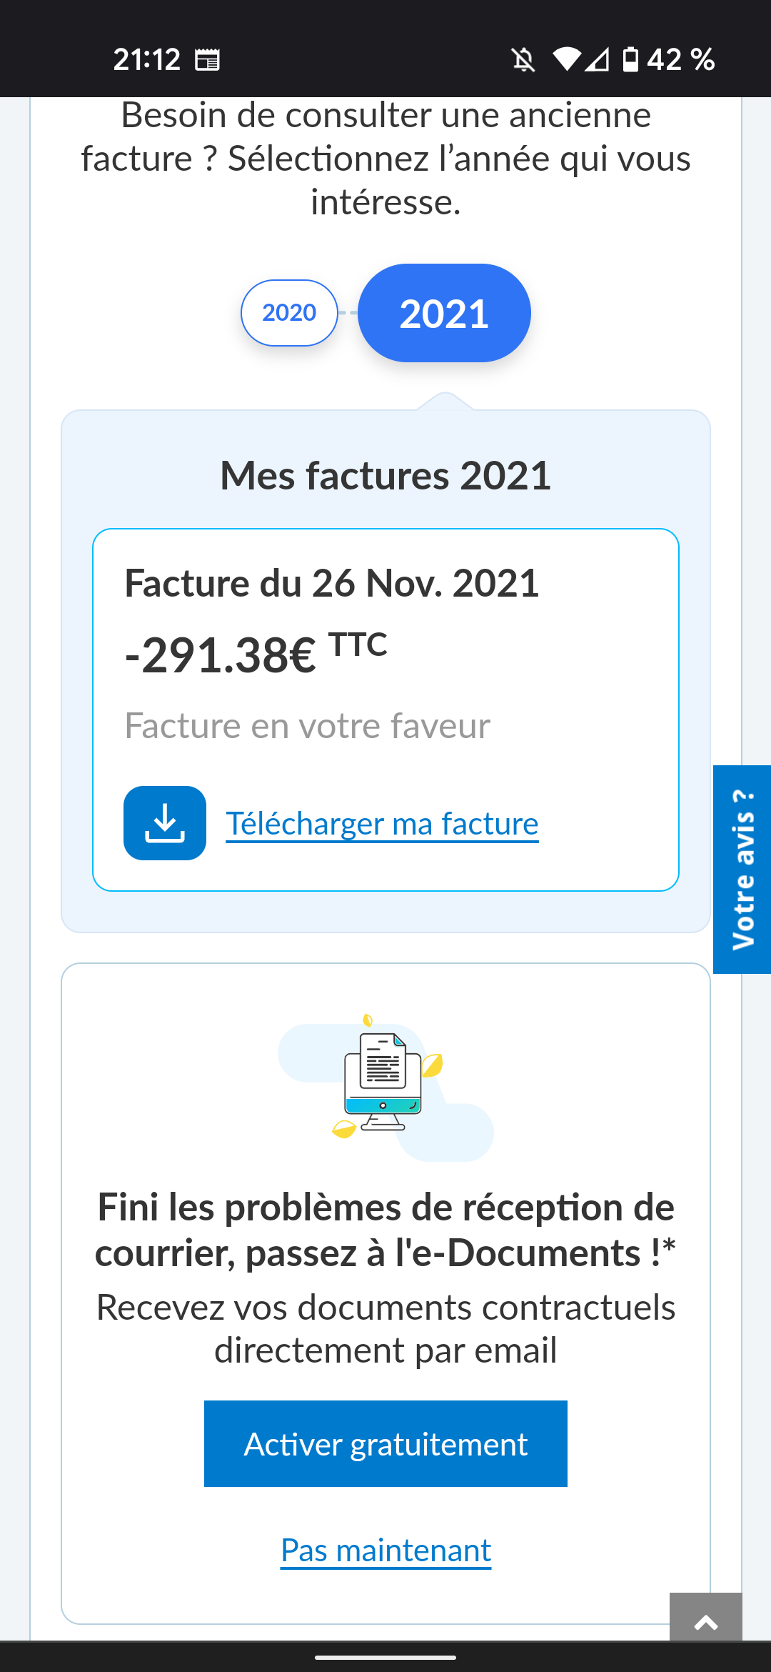Open the "Votre avis ?" feedback tab

coord(742,869)
